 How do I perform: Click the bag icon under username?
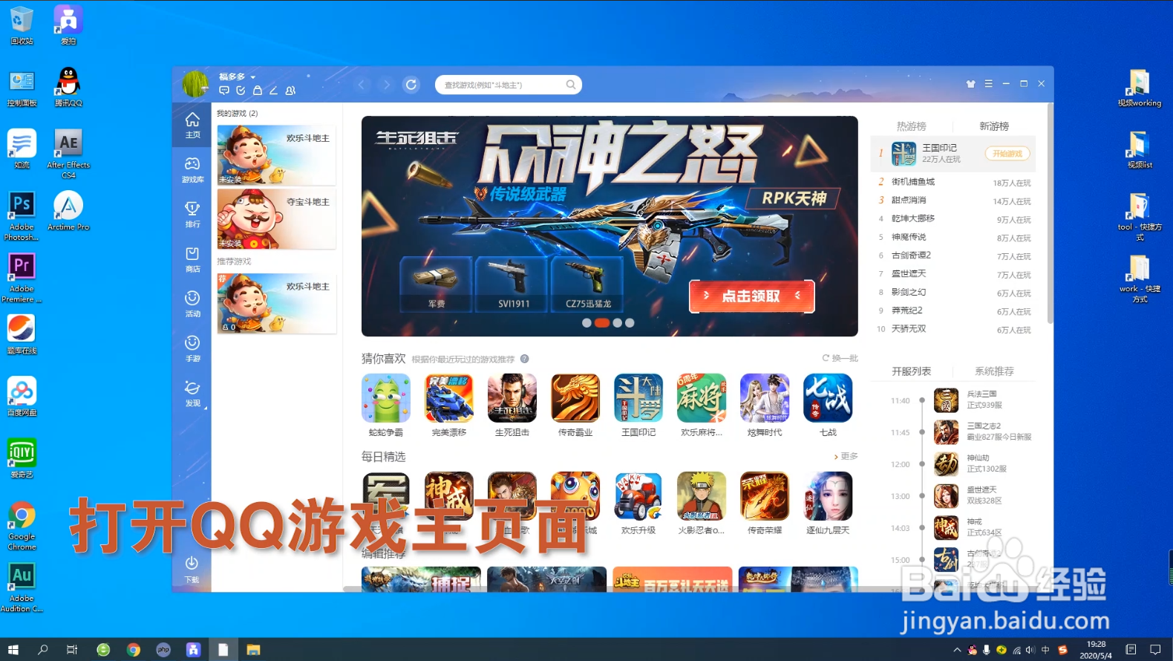(258, 90)
